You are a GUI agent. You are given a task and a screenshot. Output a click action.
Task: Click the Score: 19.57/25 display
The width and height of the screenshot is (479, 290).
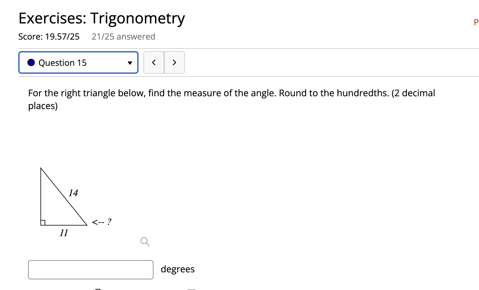click(49, 37)
